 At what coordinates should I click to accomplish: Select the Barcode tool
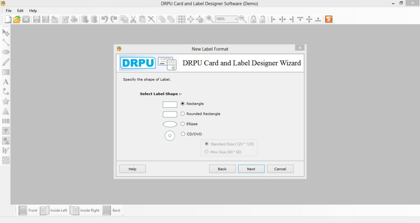pyautogui.click(x=6, y=121)
